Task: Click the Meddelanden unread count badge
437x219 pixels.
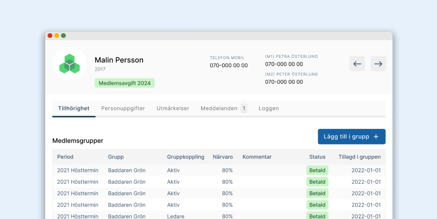Action: click(244, 108)
